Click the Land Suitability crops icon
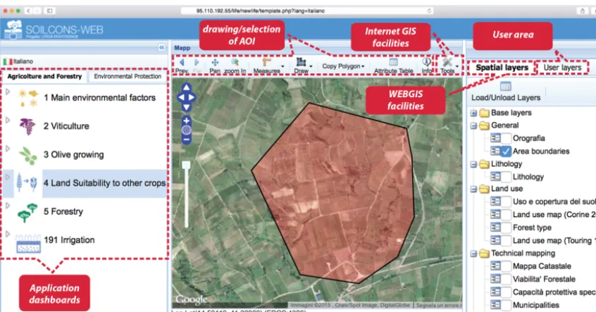596x312 pixels. point(27,183)
